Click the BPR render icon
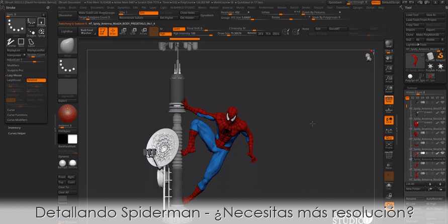 389,44
